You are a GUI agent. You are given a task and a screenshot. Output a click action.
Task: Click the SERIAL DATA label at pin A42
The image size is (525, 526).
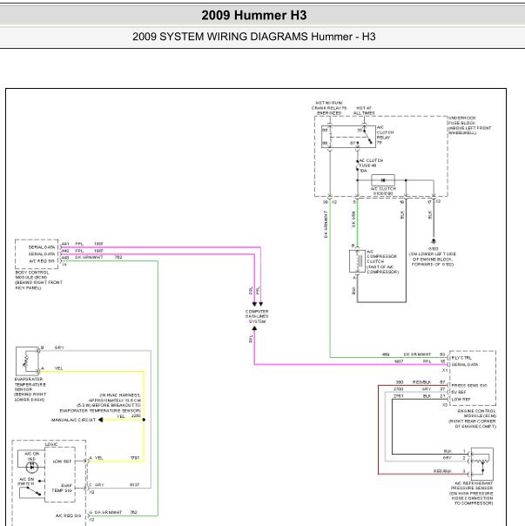pos(42,254)
